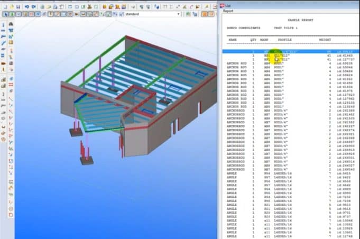This screenshot has height=239, width=360.
Task: Click the orange book catalog icon
Action: pos(105,7)
